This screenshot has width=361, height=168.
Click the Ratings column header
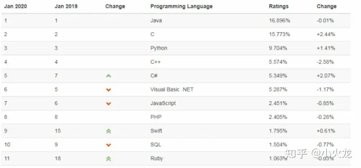click(279, 7)
